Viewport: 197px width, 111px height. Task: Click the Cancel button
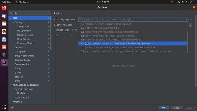[x=176, y=108]
